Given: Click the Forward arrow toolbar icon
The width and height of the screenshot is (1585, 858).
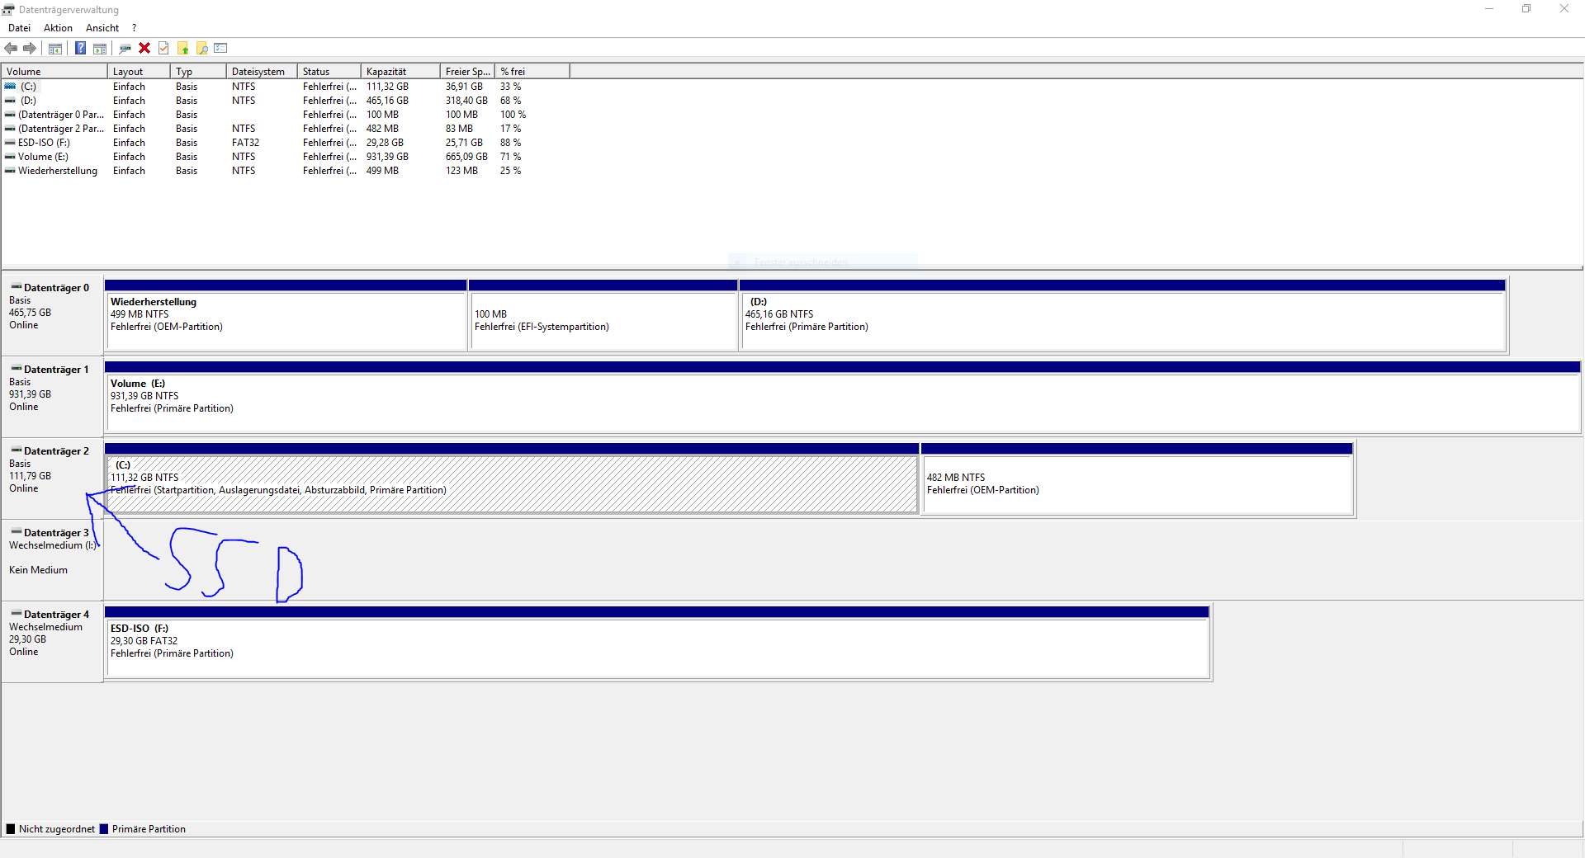Looking at the screenshot, I should (30, 49).
